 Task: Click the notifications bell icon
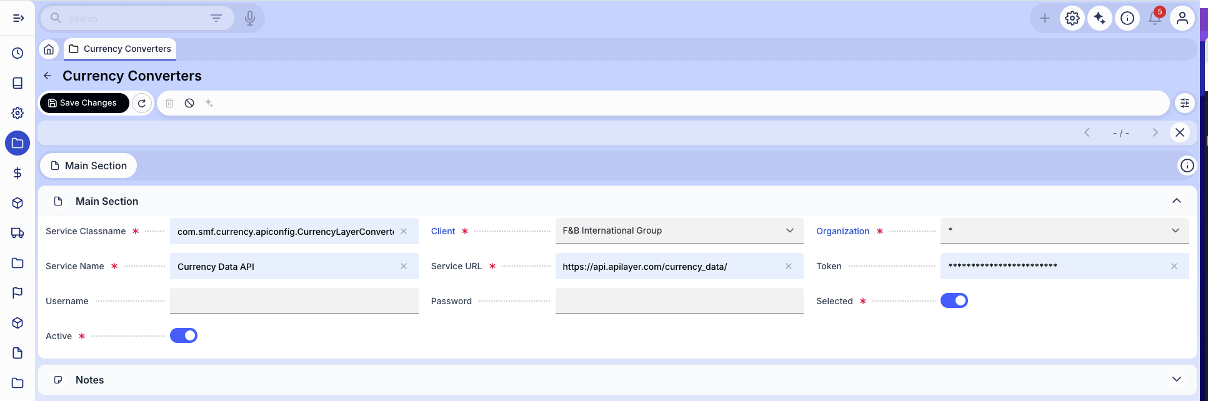1154,19
